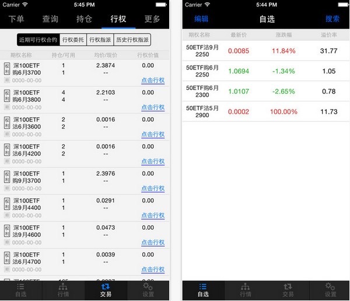Tap 权利 icon of 深100ETF购6月3700
350x301 pixels.
(x=7, y=69)
